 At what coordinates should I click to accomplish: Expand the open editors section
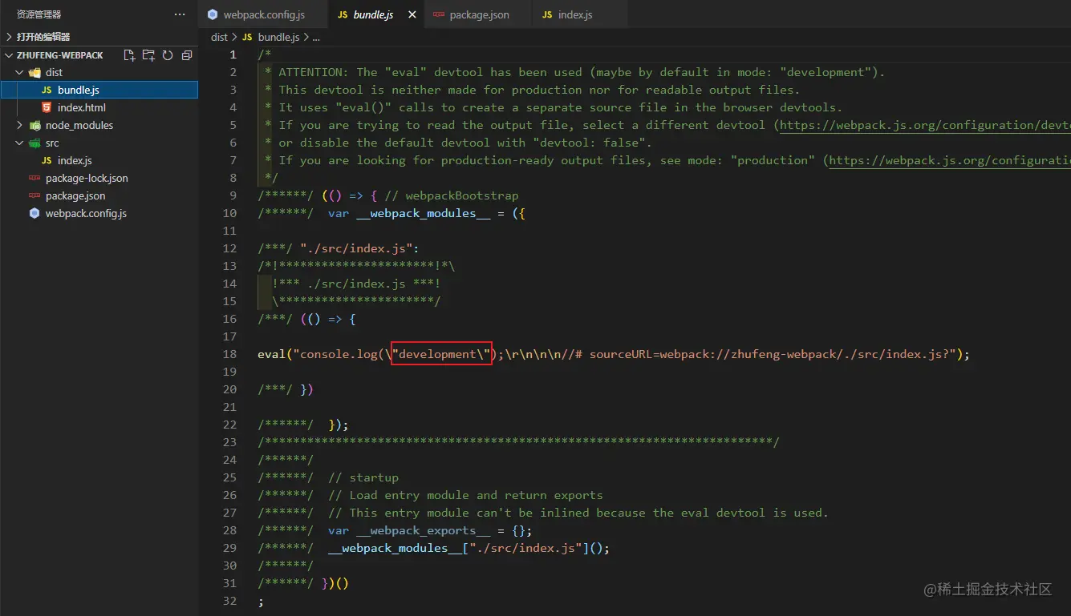click(x=9, y=37)
